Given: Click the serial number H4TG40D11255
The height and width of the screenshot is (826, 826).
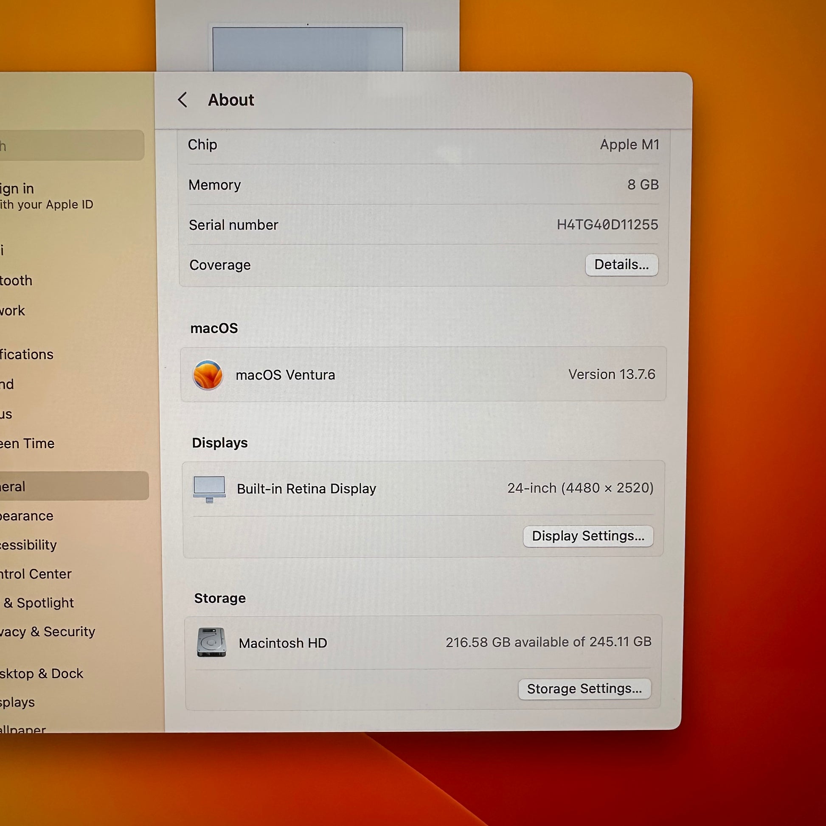Looking at the screenshot, I should click(607, 225).
